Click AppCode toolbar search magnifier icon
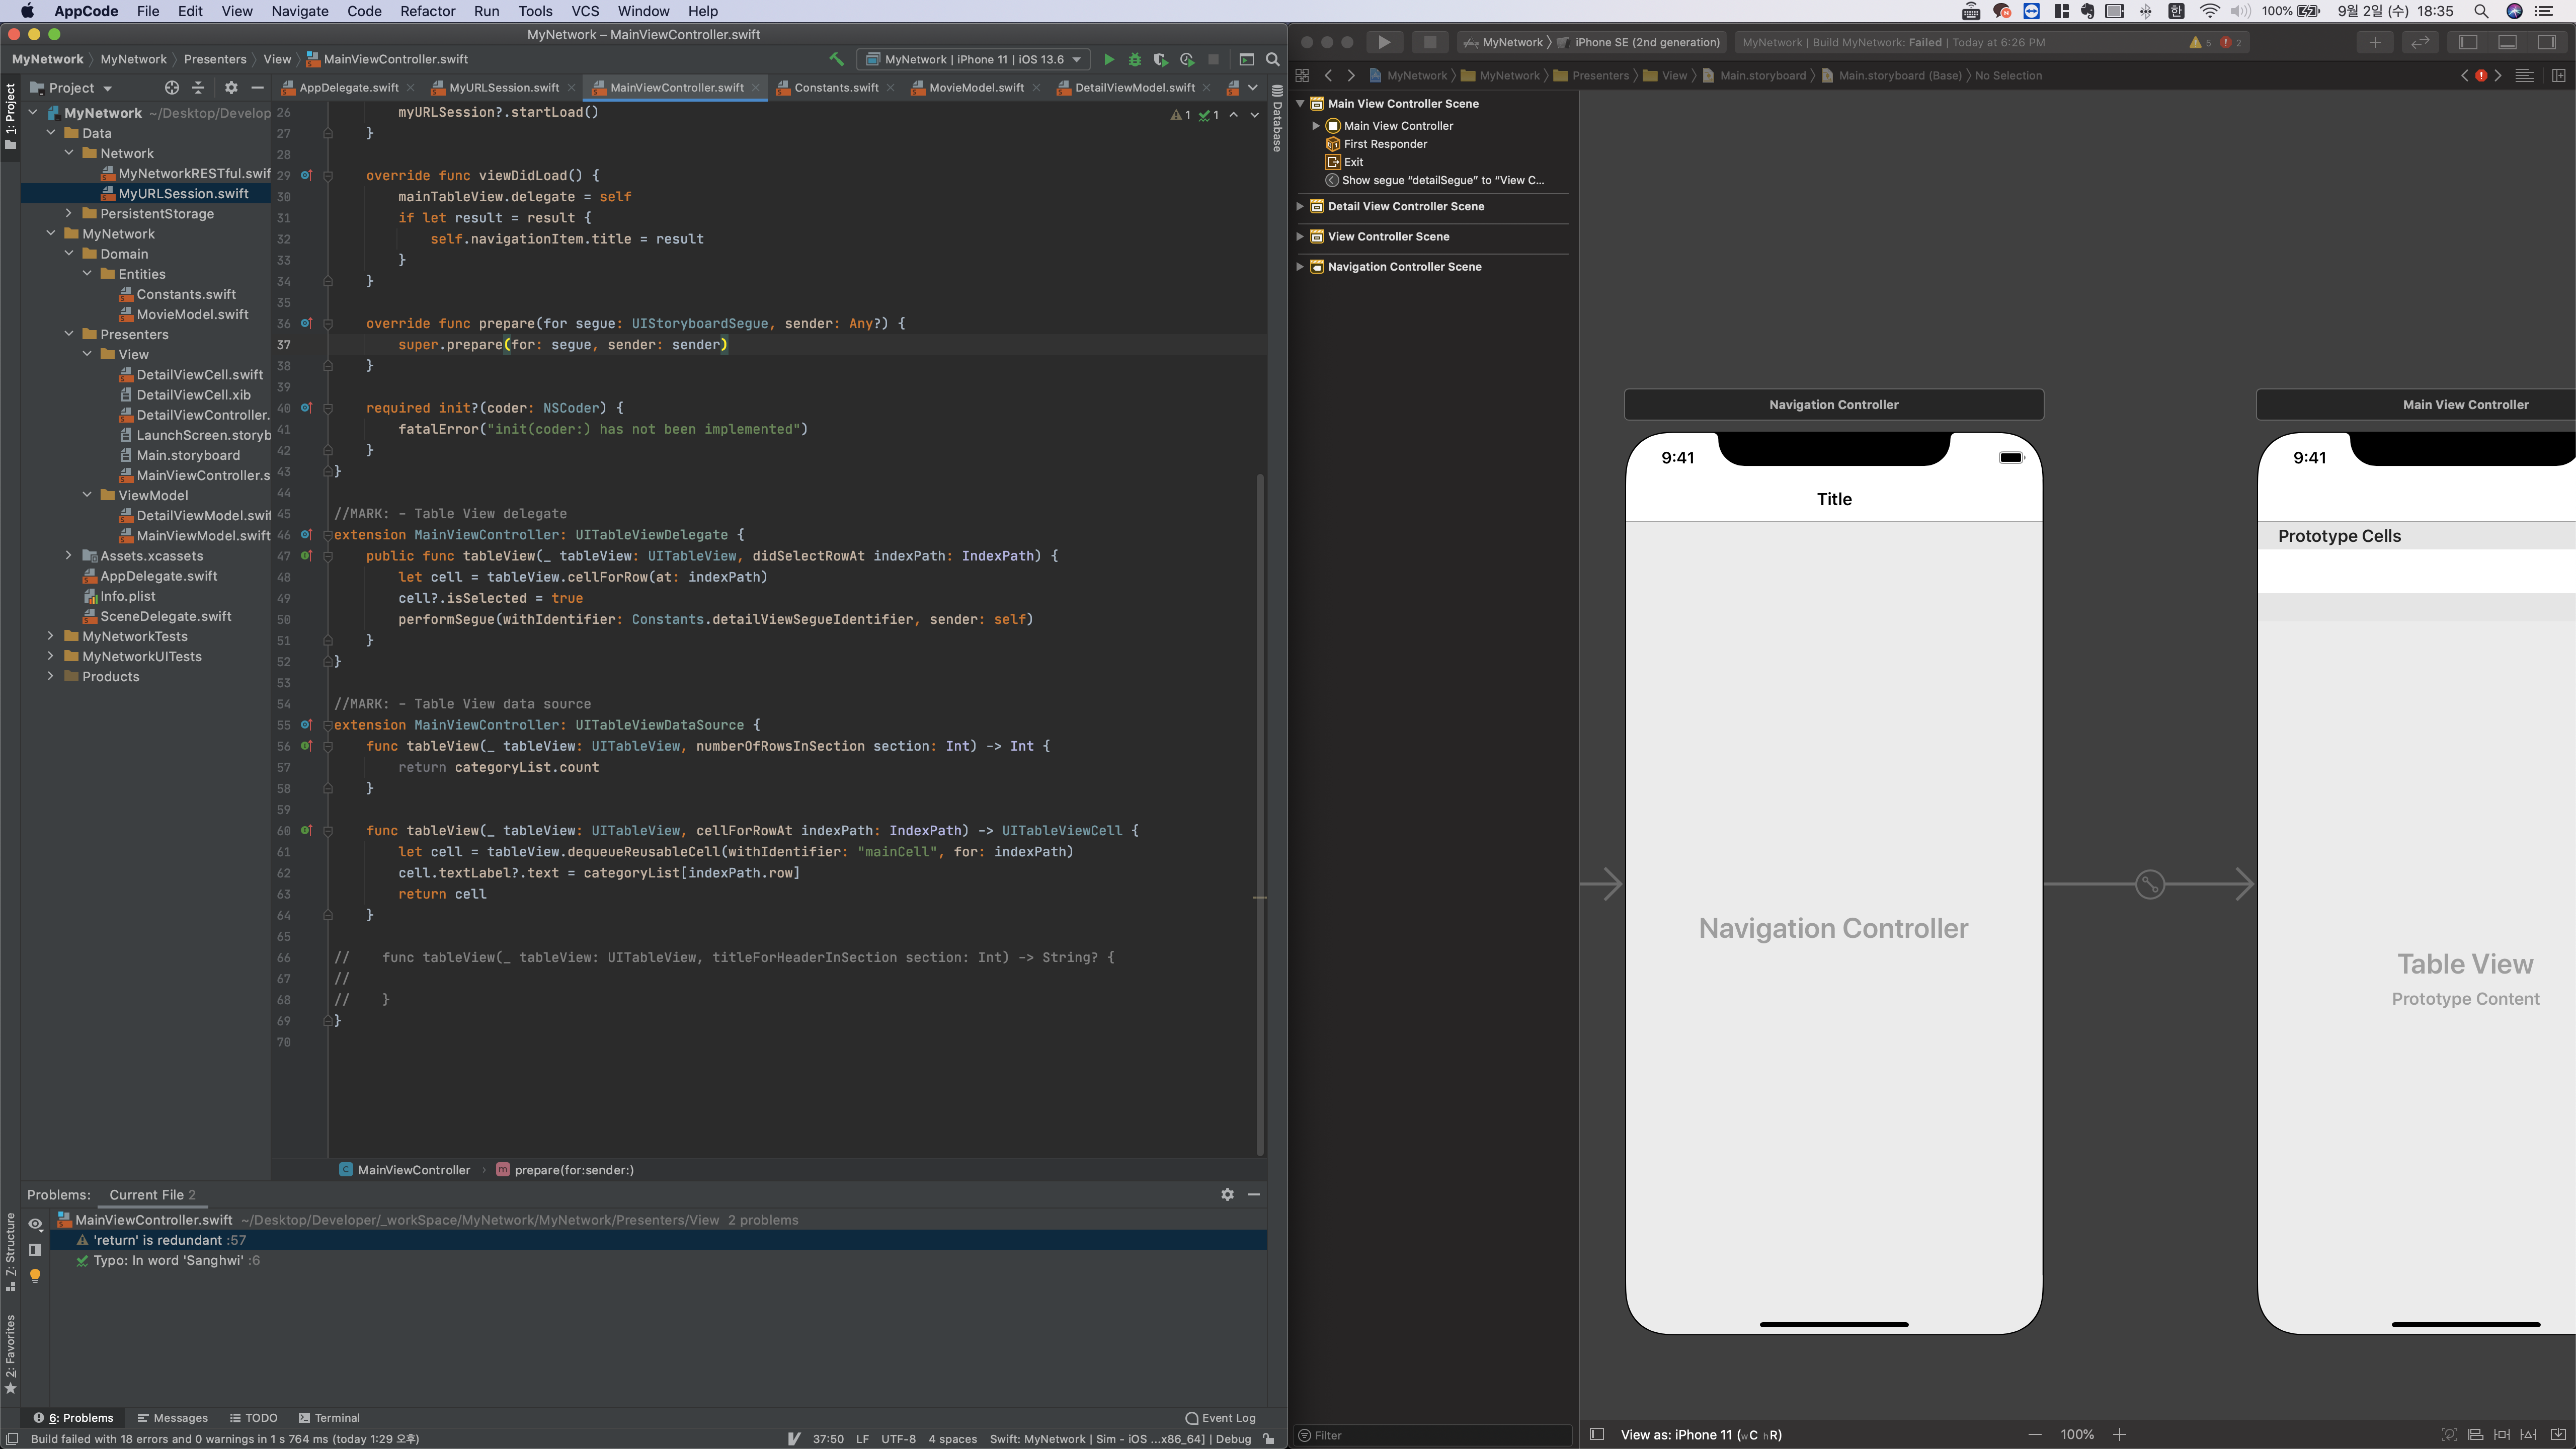The width and height of the screenshot is (2576, 1449). 1272,60
